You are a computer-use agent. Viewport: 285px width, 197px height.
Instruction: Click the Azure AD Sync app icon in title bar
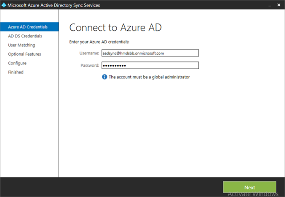point(4,5)
